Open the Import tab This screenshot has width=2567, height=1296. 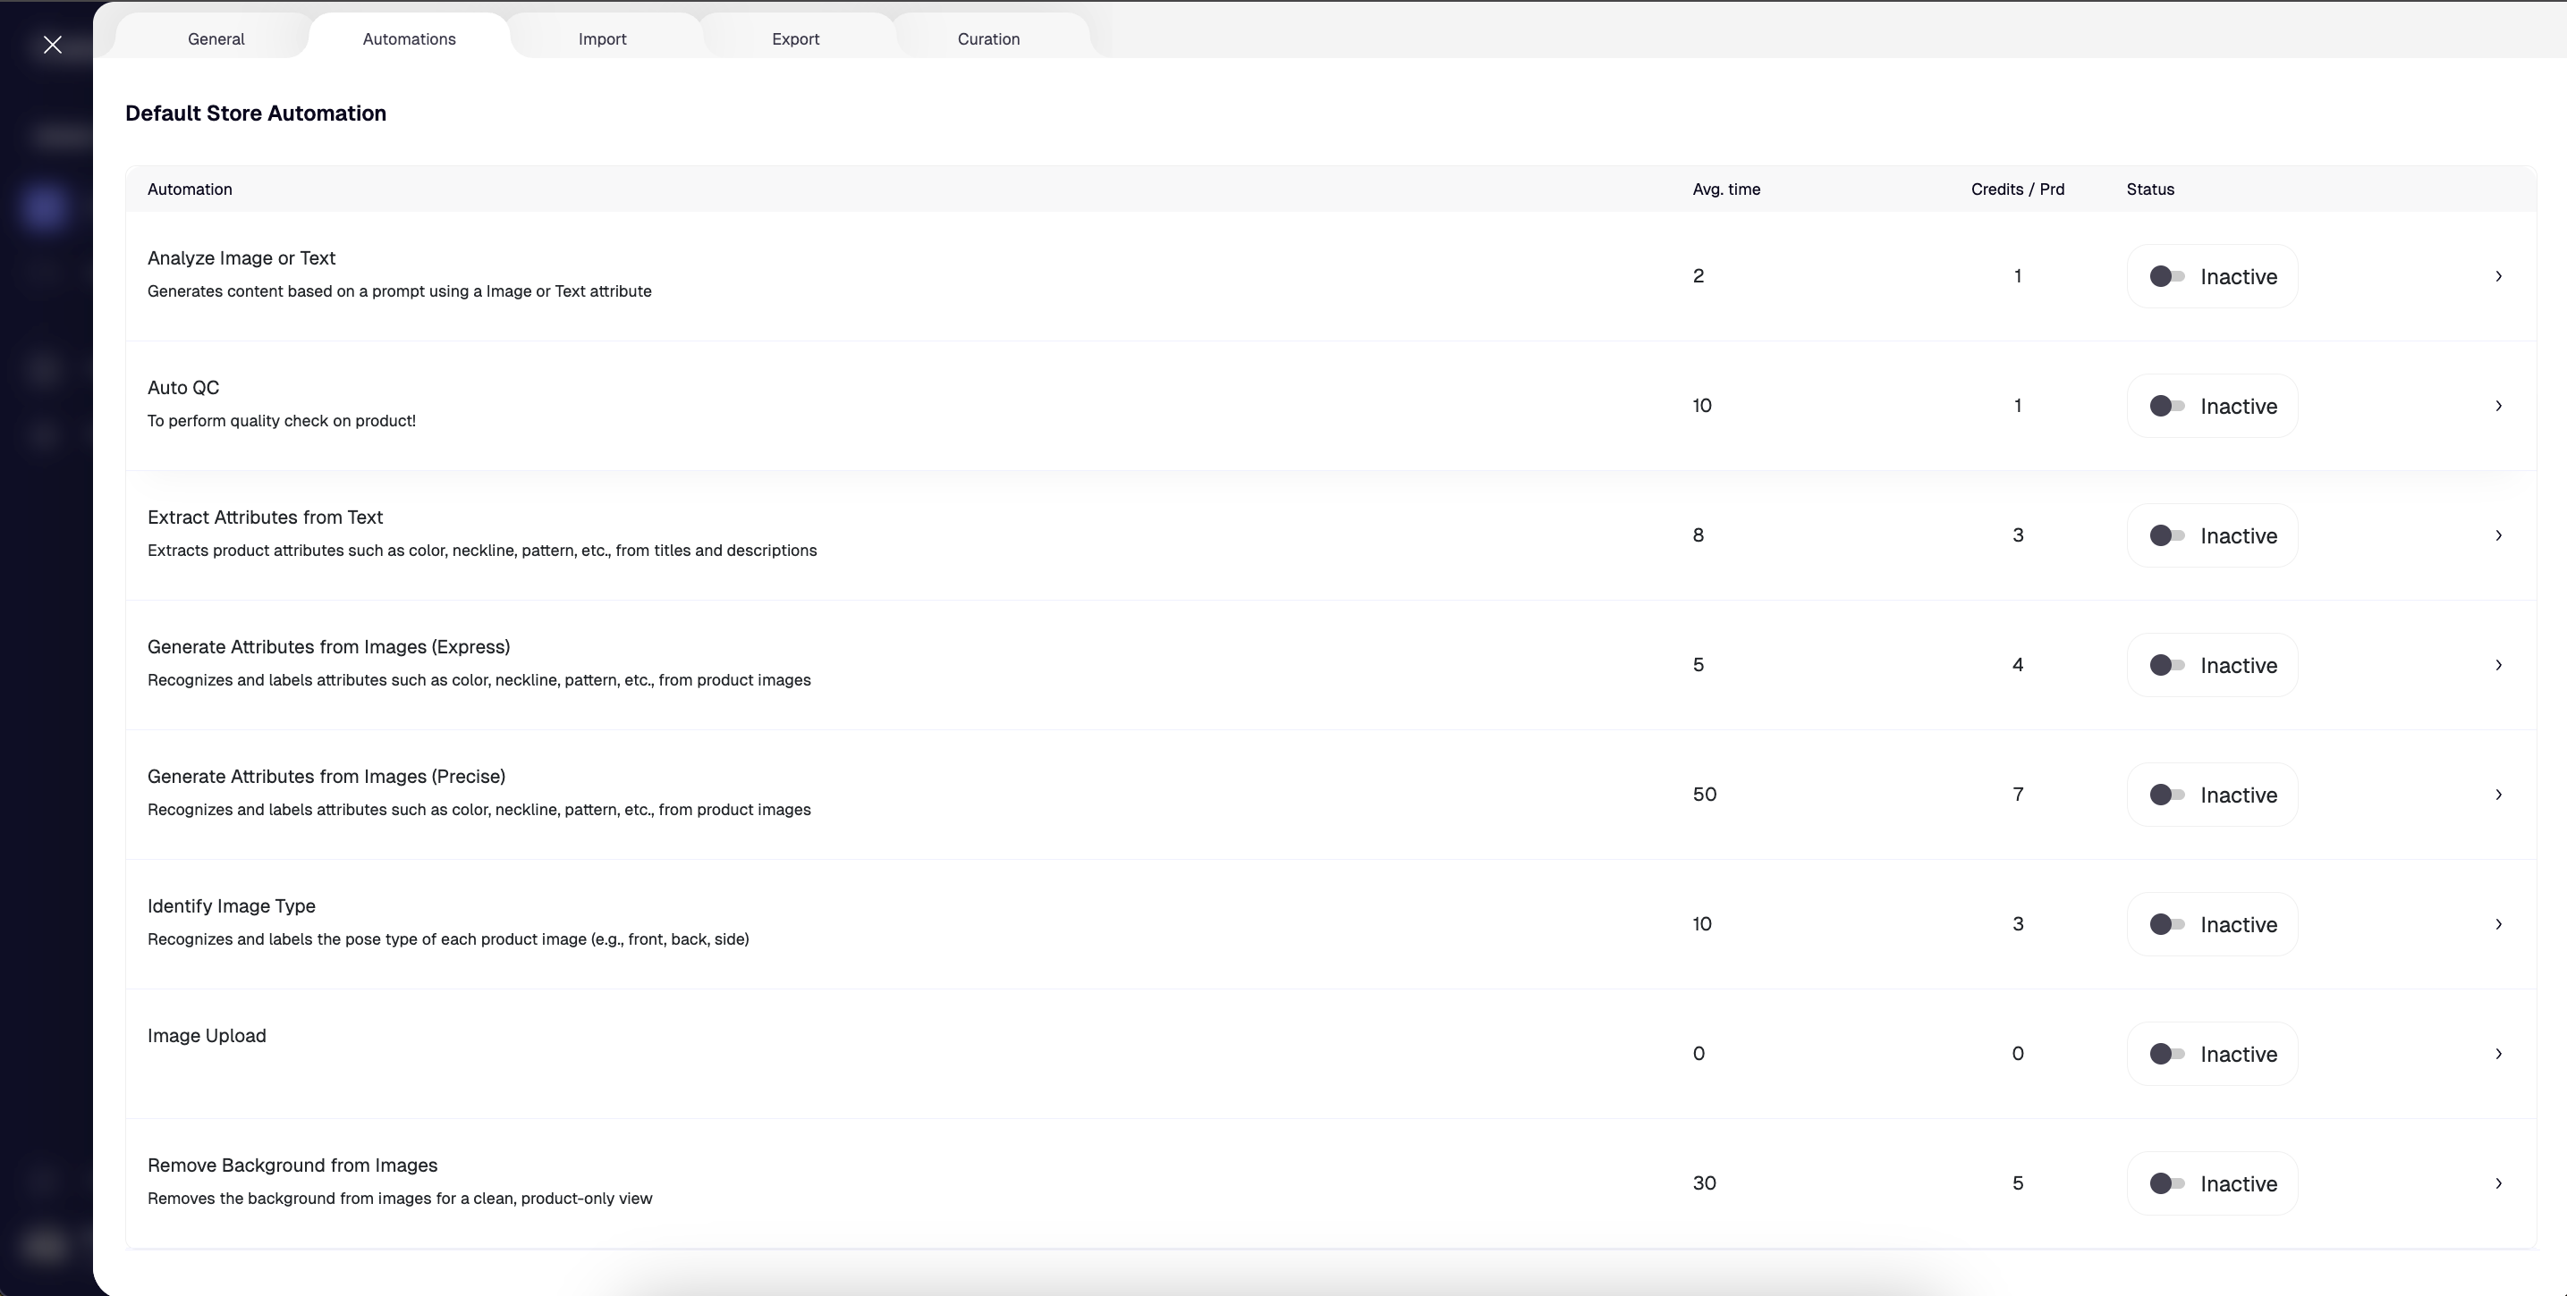[602, 38]
